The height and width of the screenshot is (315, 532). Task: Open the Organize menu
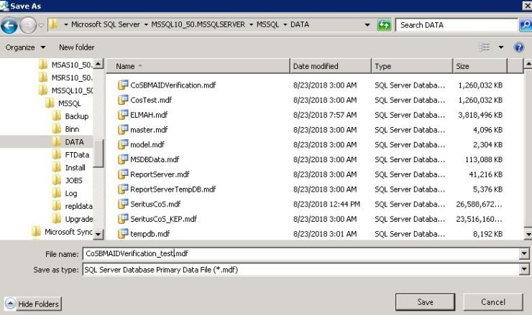tap(25, 47)
